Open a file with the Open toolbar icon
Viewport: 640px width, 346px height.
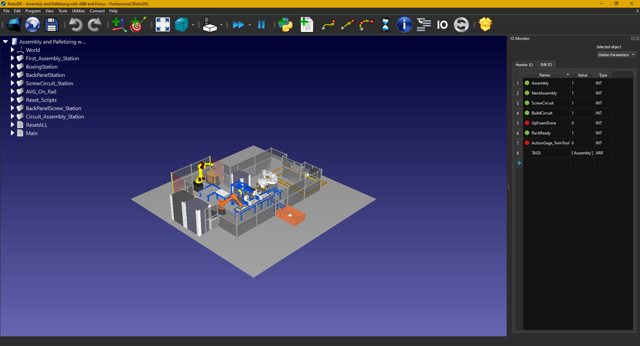pos(13,25)
